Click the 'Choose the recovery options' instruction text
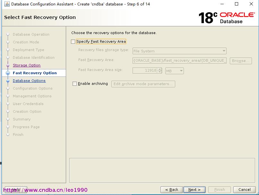The height and width of the screenshot is (195, 259). [x=114, y=33]
